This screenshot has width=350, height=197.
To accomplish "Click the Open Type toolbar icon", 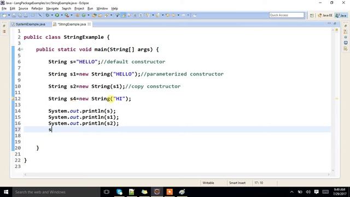I will [94, 15].
